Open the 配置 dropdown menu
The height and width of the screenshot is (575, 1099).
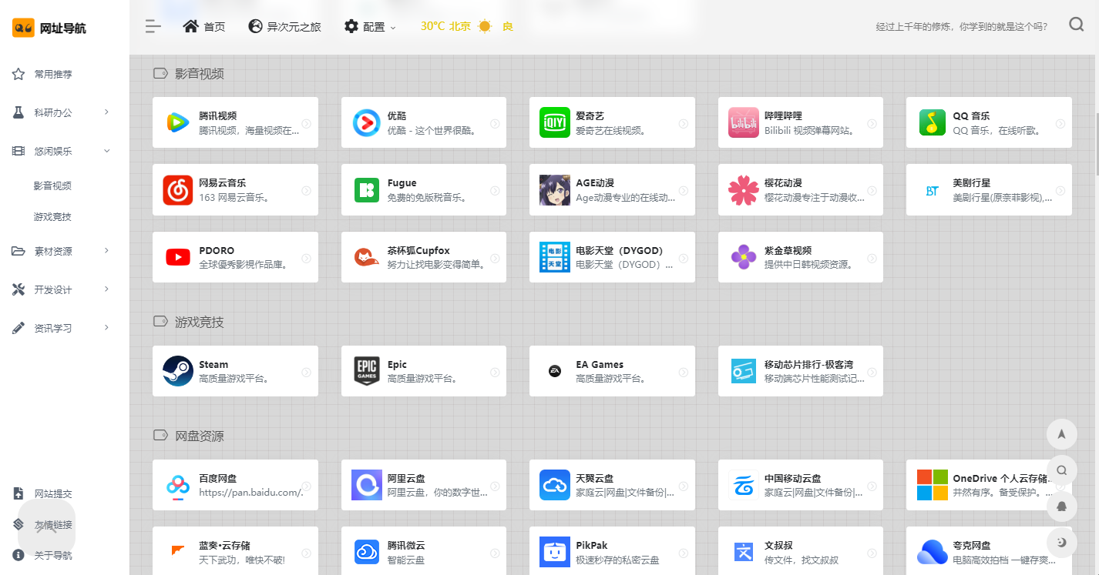[370, 27]
